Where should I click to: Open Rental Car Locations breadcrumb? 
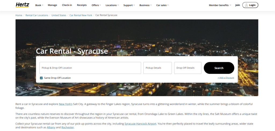point(37,15)
